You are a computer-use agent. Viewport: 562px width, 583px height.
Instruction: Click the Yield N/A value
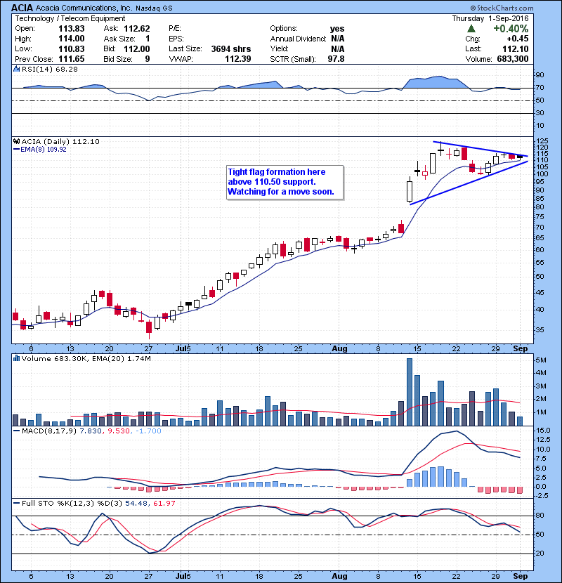pyautogui.click(x=338, y=48)
